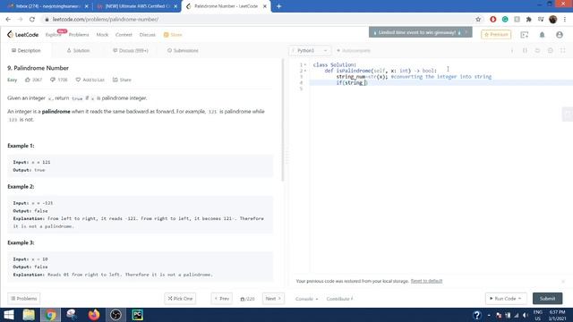The image size is (573, 322).
Task: Reload the page
Action: click(x=32, y=20)
